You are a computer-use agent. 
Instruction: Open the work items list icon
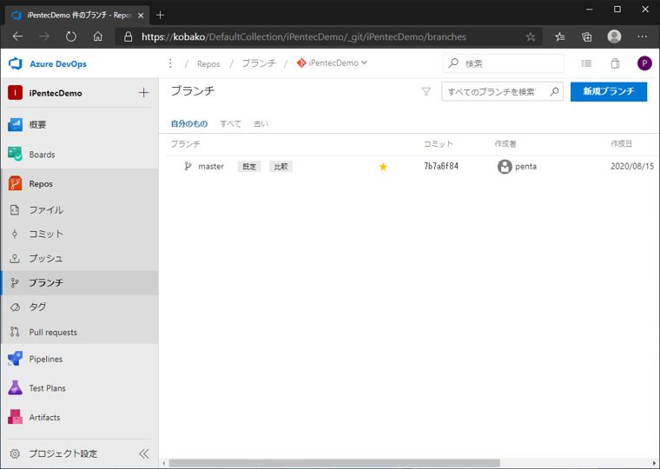[586, 63]
